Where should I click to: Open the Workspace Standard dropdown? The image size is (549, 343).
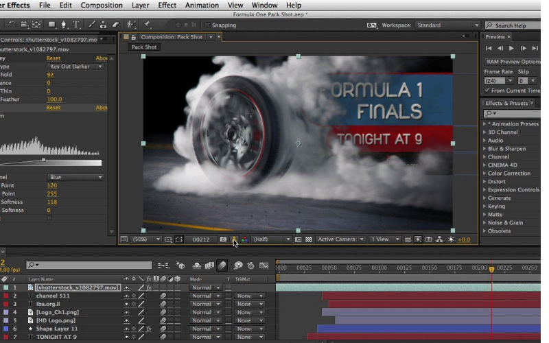click(x=447, y=25)
